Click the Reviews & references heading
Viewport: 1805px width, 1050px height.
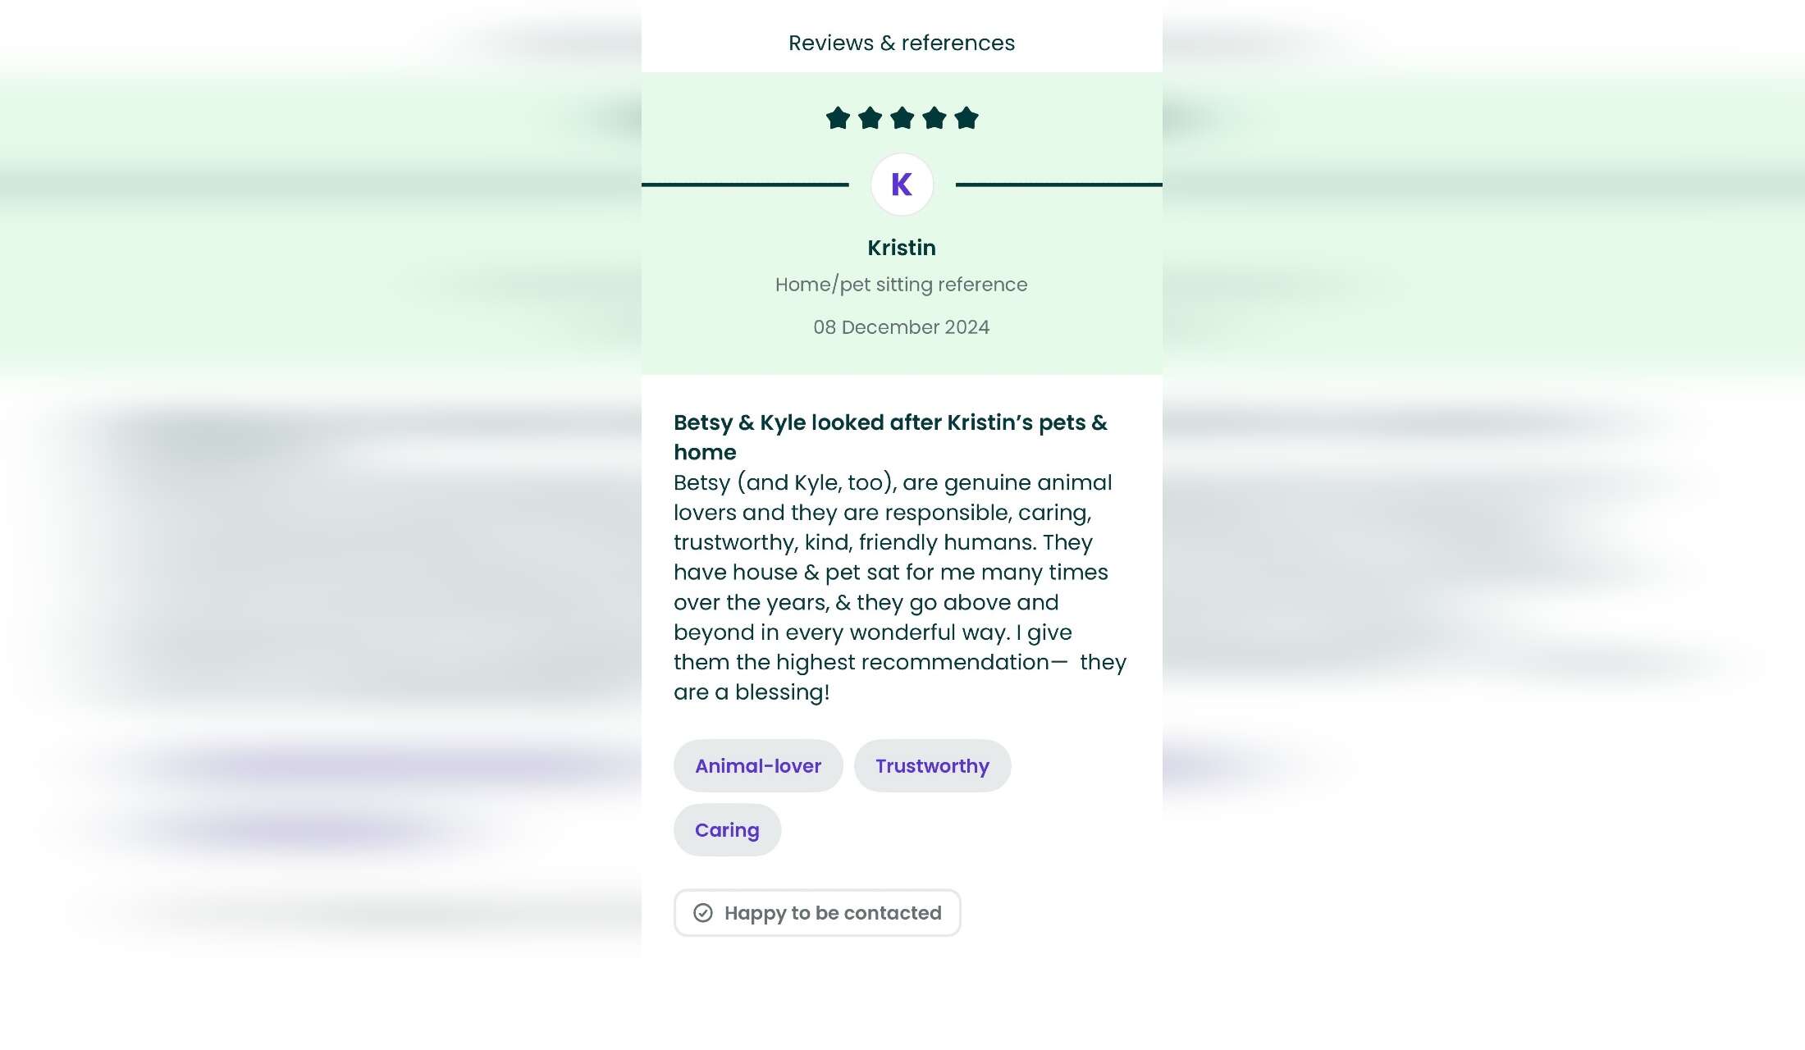(x=902, y=43)
